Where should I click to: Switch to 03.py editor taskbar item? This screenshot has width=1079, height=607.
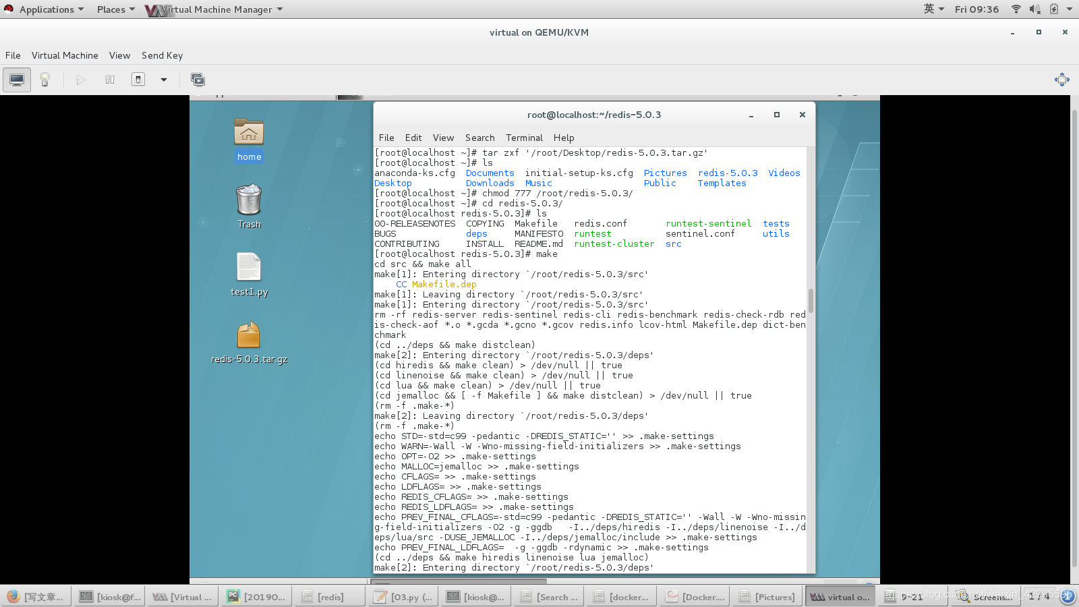coord(403,597)
